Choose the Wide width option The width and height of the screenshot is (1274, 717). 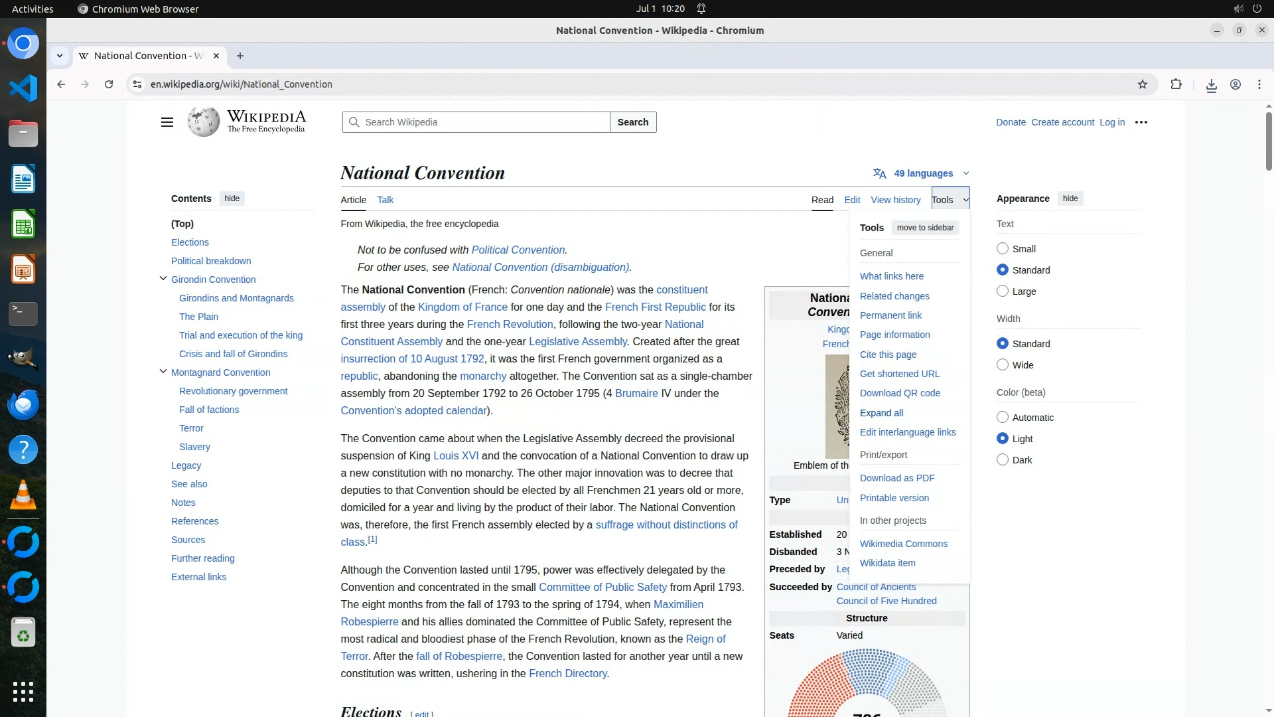point(1003,364)
